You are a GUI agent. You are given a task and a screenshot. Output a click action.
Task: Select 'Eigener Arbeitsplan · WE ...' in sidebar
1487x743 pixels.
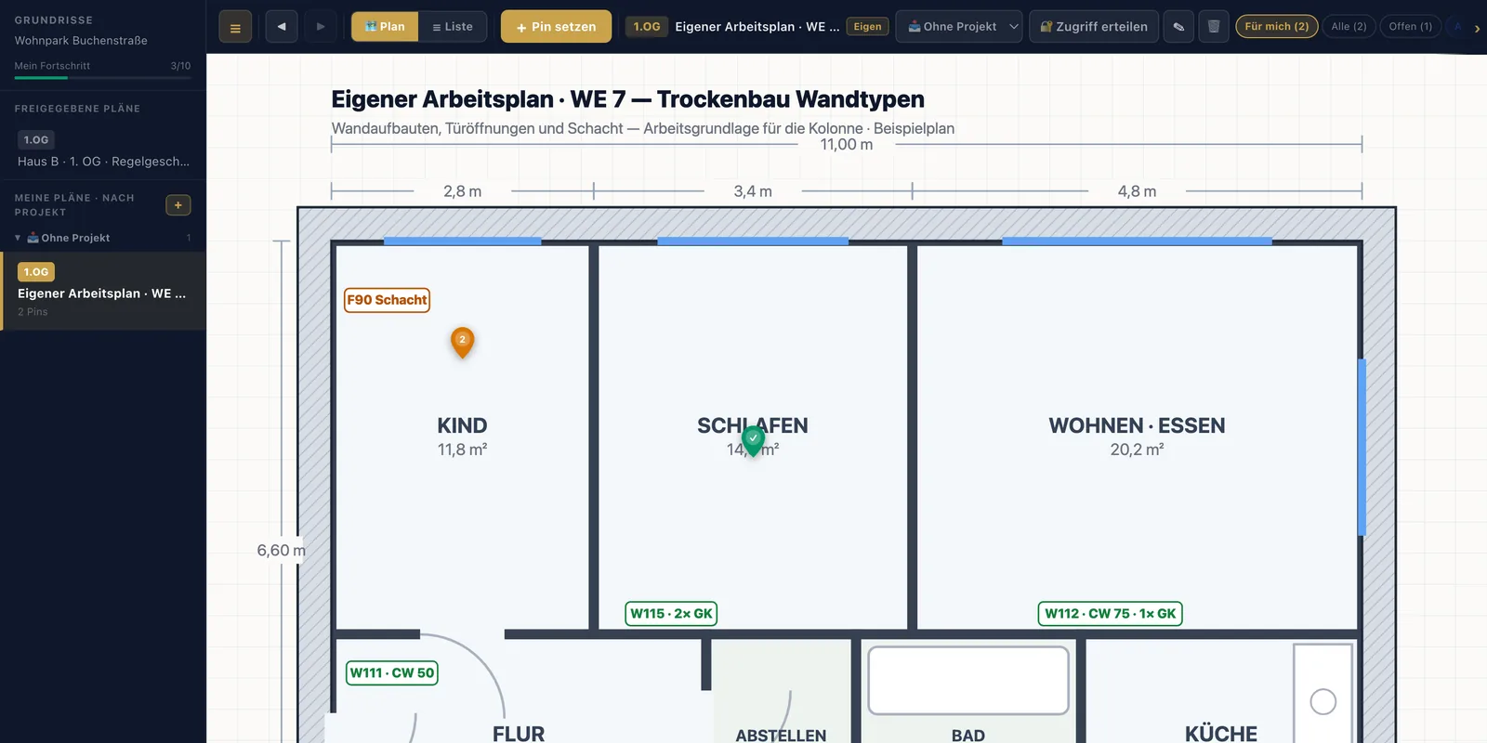tap(103, 291)
